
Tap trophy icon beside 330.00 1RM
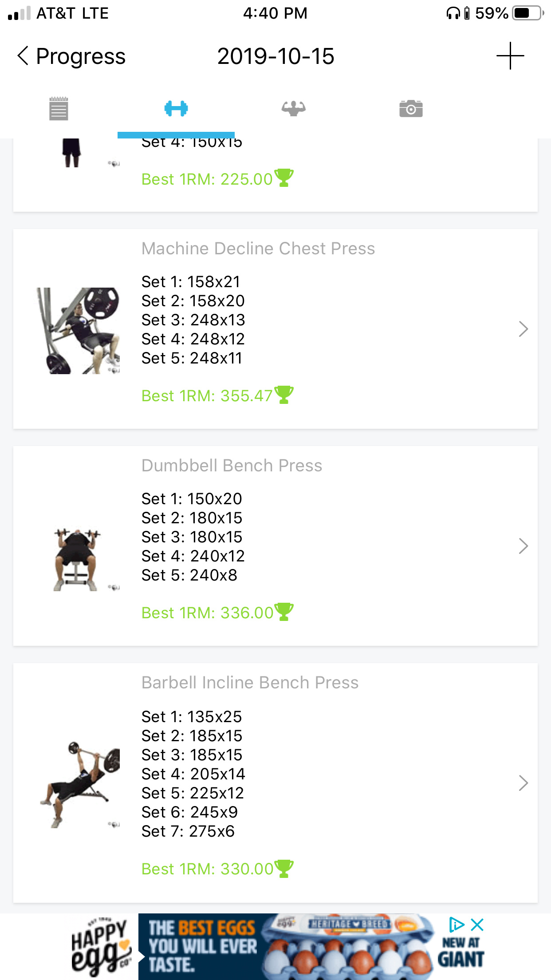284,868
